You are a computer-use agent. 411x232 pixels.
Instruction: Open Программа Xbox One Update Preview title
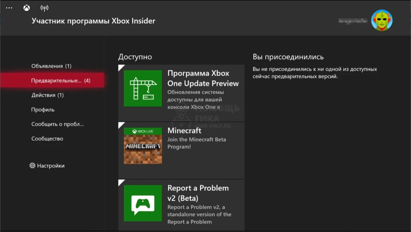[x=203, y=78]
